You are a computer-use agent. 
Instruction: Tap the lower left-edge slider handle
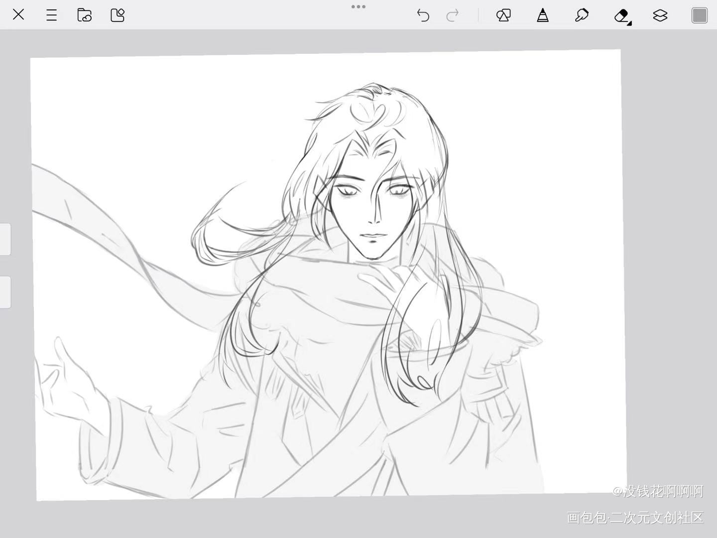pyautogui.click(x=5, y=292)
